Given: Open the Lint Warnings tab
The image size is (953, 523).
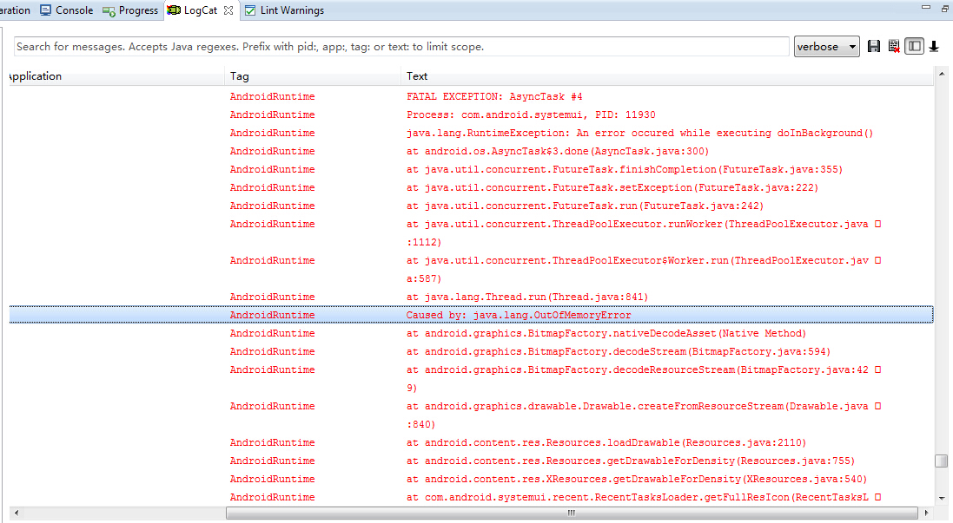Looking at the screenshot, I should tap(284, 10).
